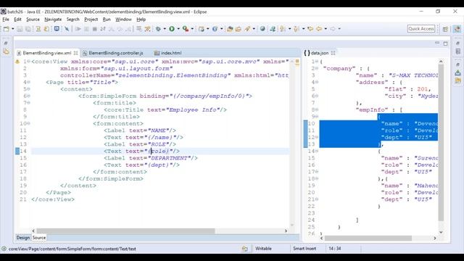Click the Resume debug icon
The width and height of the screenshot is (464, 261).
tap(78, 29)
